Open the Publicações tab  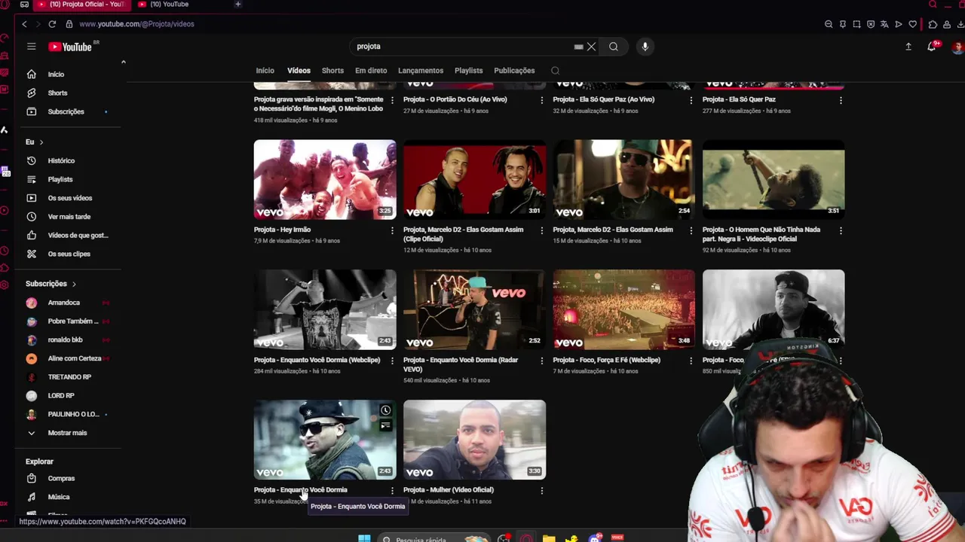(514, 71)
